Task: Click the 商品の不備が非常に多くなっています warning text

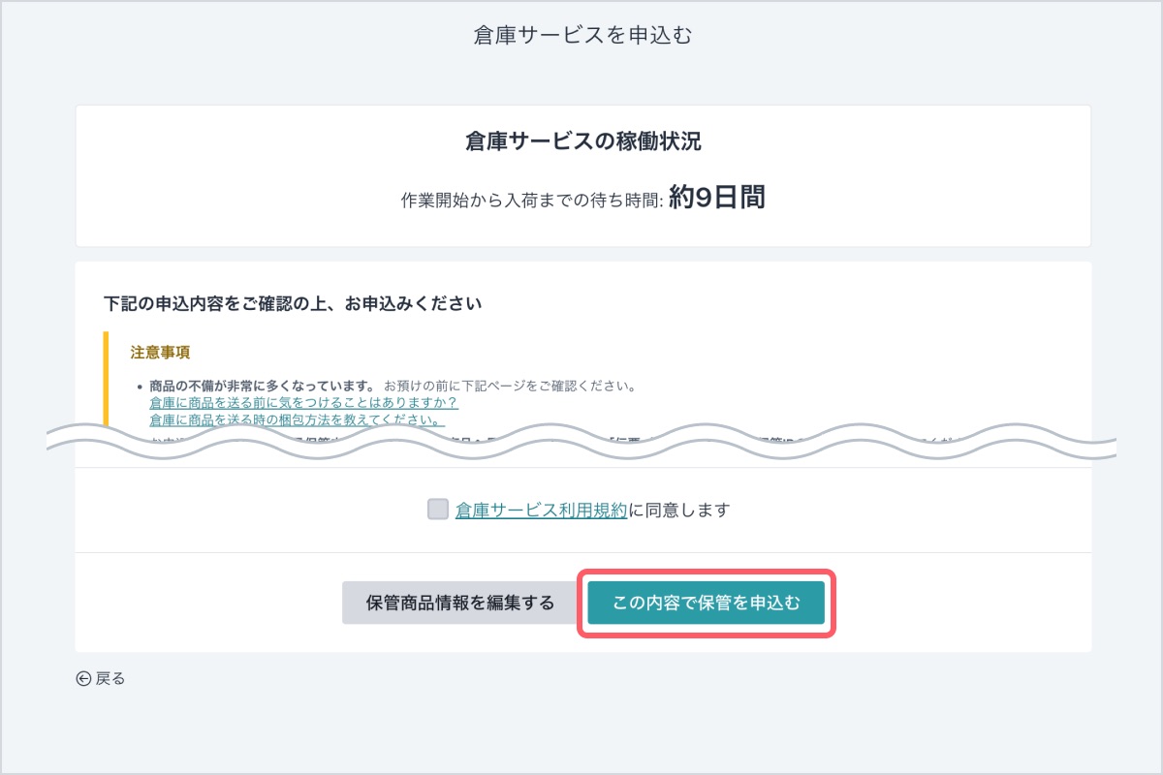Action: (262, 386)
